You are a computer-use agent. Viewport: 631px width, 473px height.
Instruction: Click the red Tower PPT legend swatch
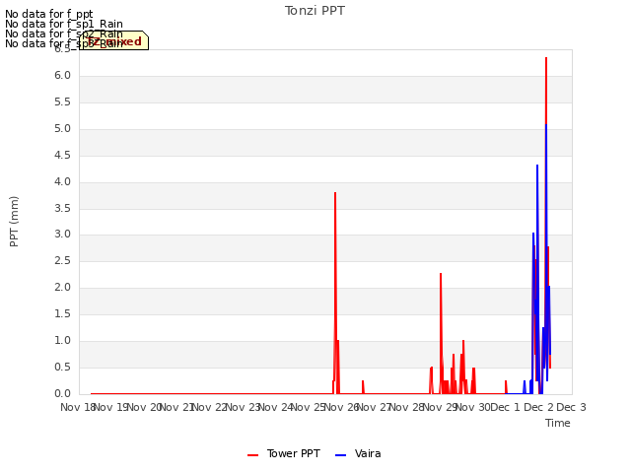pos(252,455)
